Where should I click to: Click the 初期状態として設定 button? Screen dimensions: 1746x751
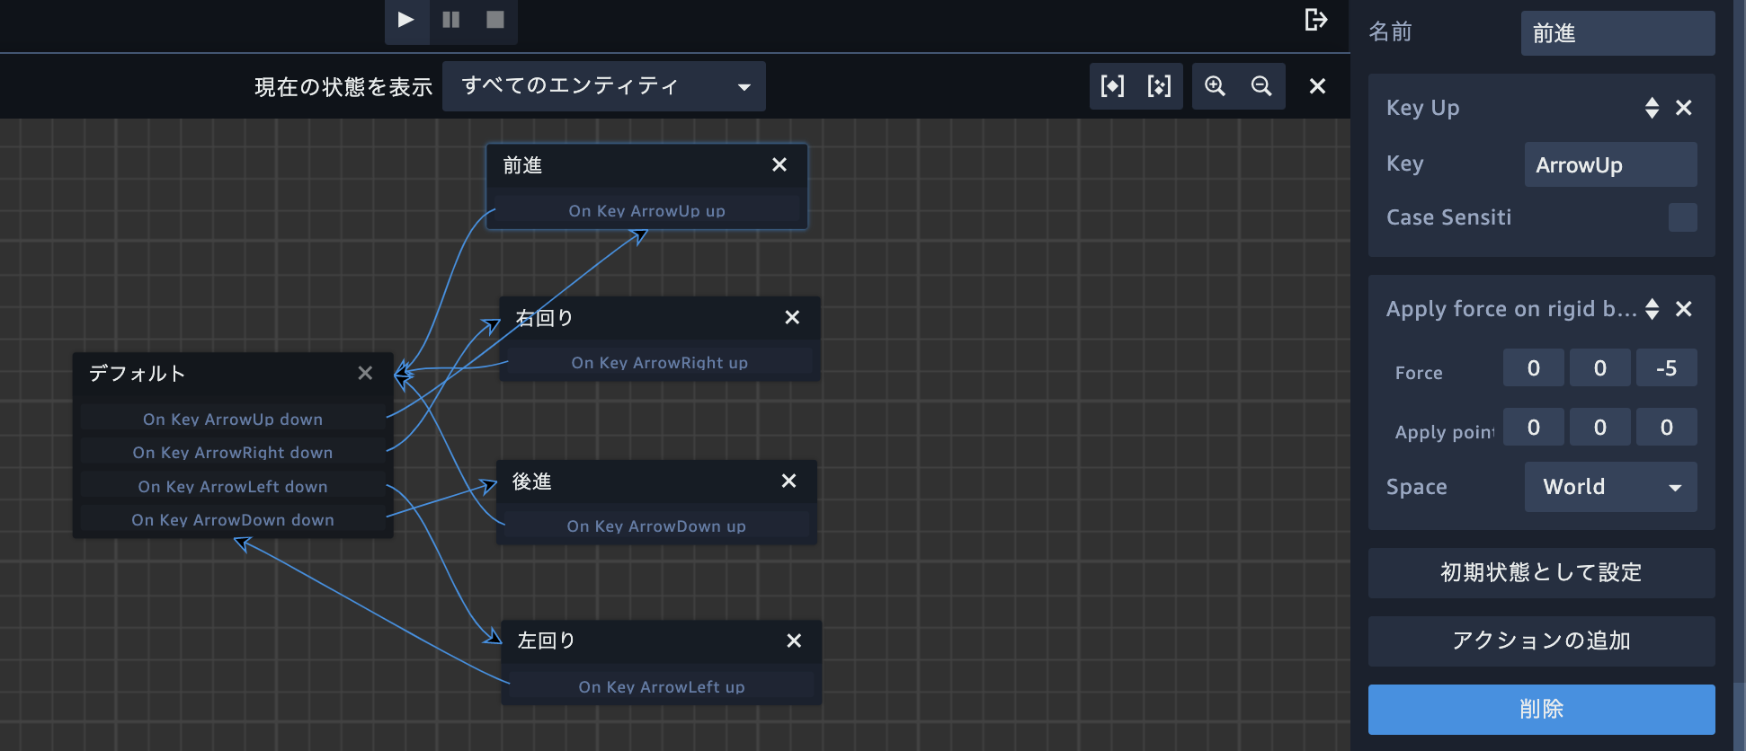tap(1541, 573)
